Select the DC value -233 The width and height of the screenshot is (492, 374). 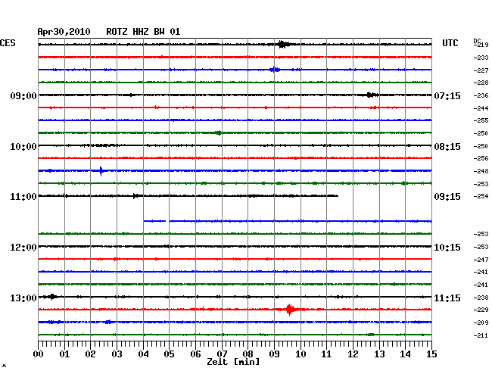tap(481, 58)
